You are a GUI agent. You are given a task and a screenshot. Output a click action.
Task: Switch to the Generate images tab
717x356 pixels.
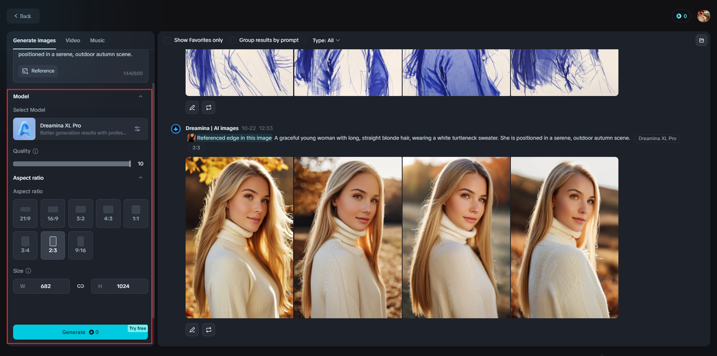[34, 40]
